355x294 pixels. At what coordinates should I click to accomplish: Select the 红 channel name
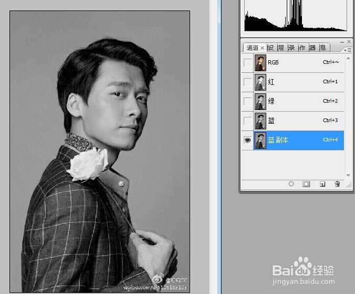tap(271, 82)
